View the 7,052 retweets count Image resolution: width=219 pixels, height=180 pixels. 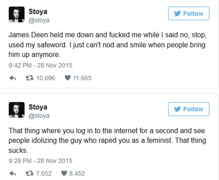(x=44, y=173)
